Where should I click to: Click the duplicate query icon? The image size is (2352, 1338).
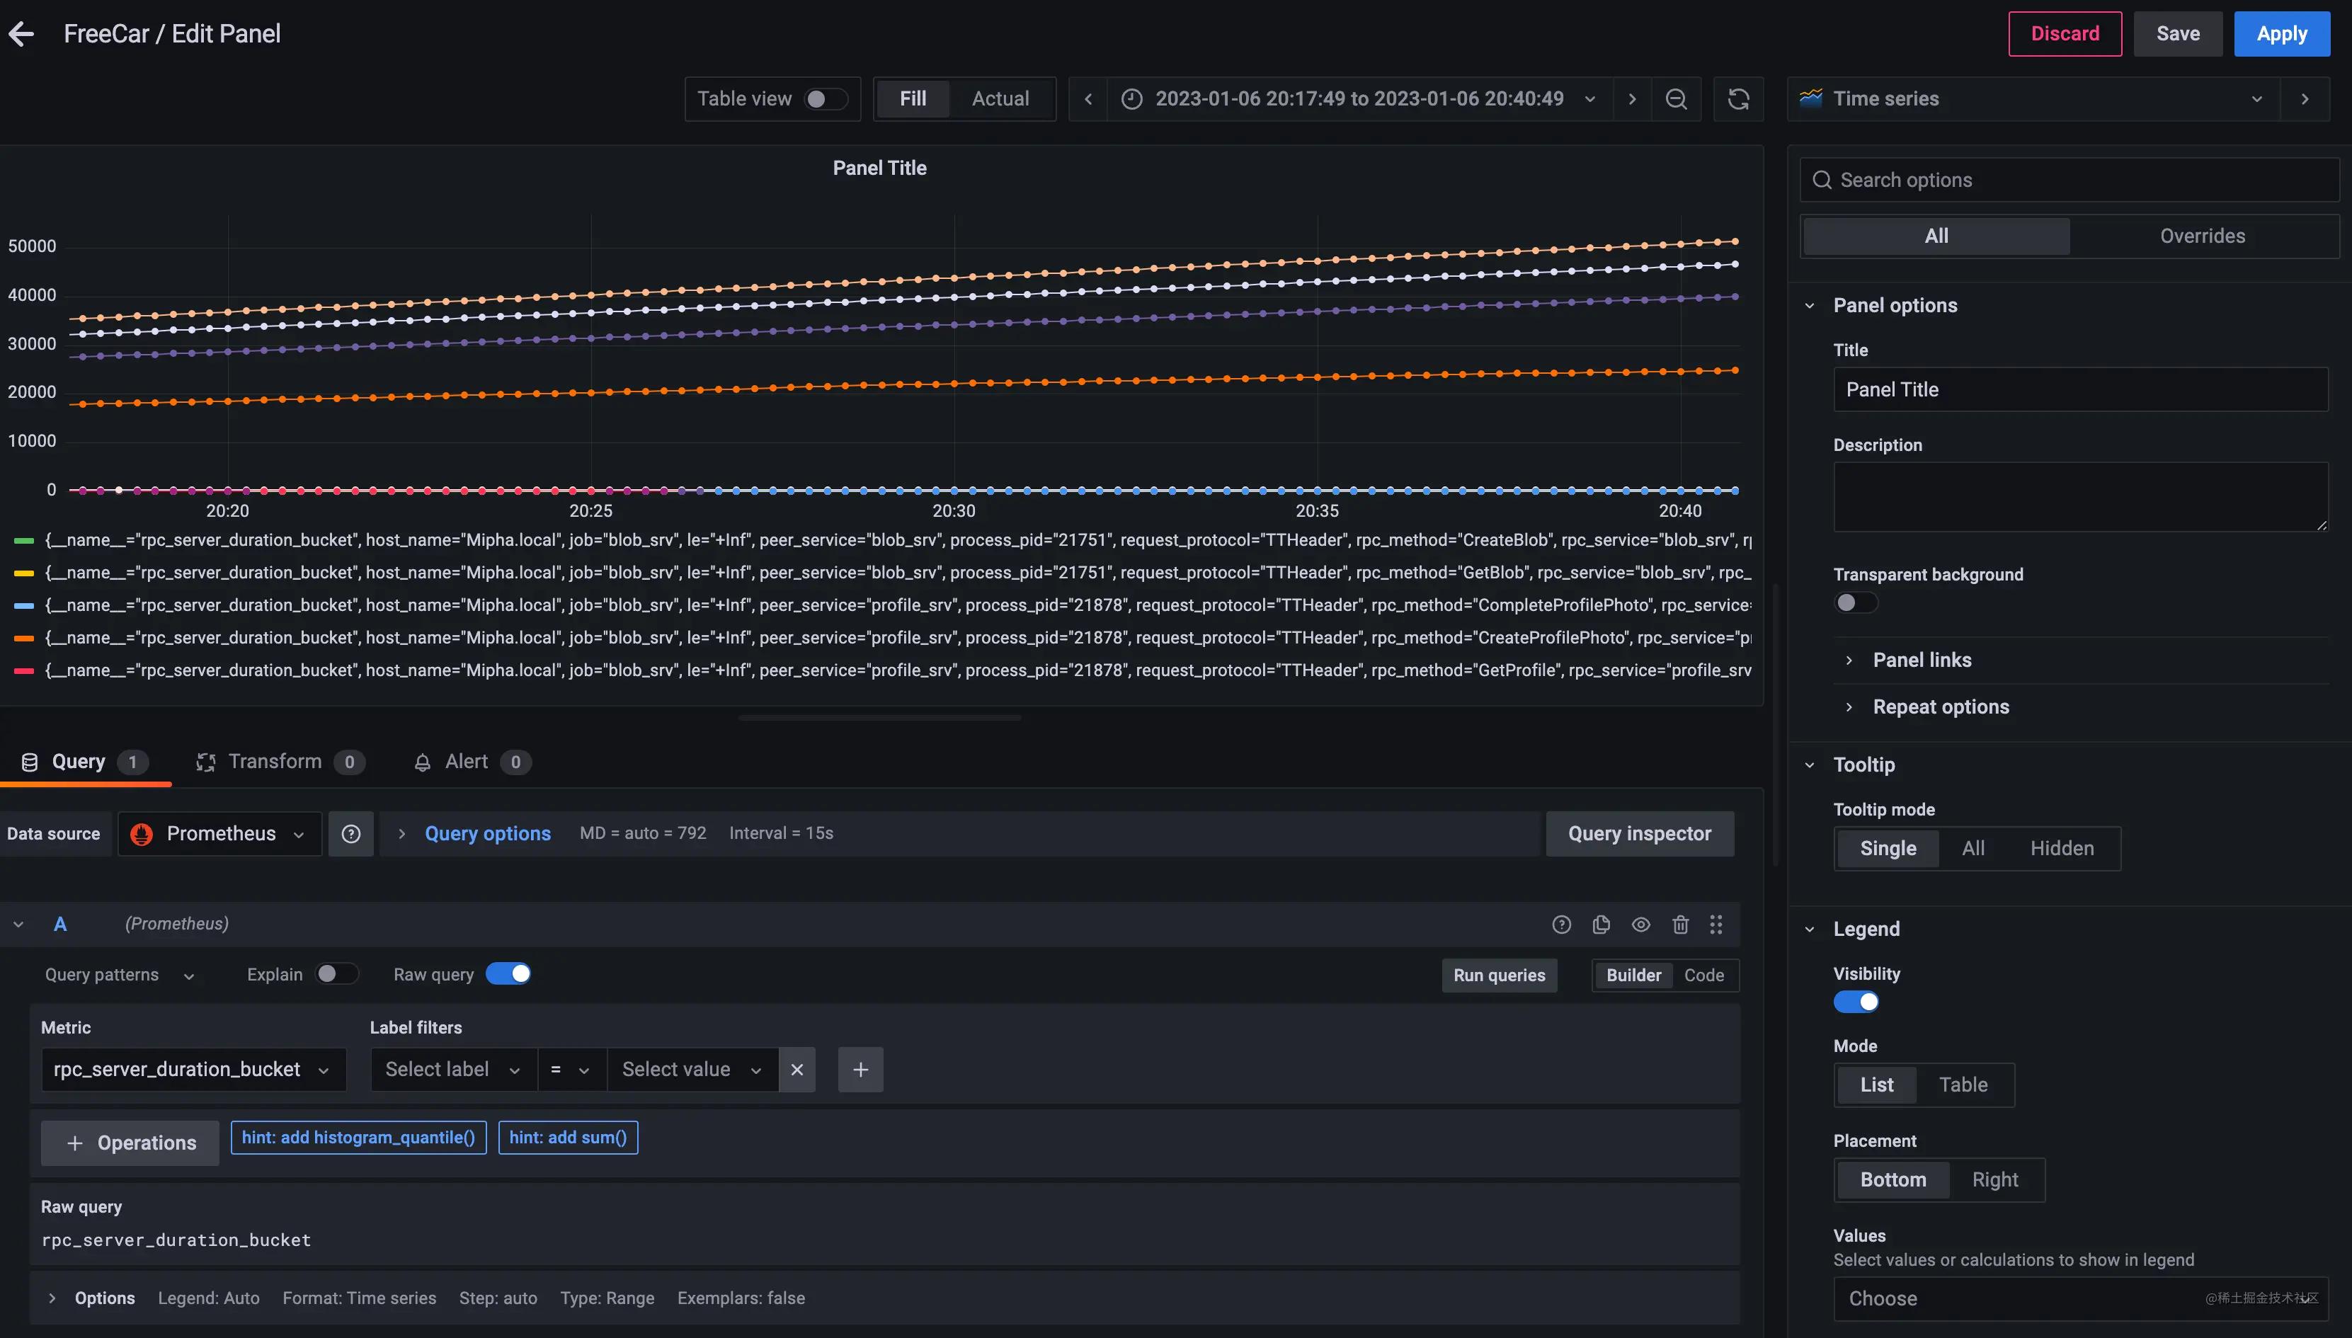click(1601, 925)
